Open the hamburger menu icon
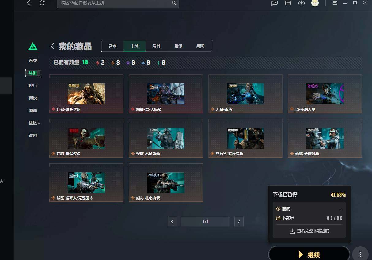The width and height of the screenshot is (372, 260). click(x=335, y=3)
